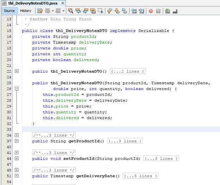
Task: Place cursor on the empty highlighted line 33
Action: click(x=121, y=129)
